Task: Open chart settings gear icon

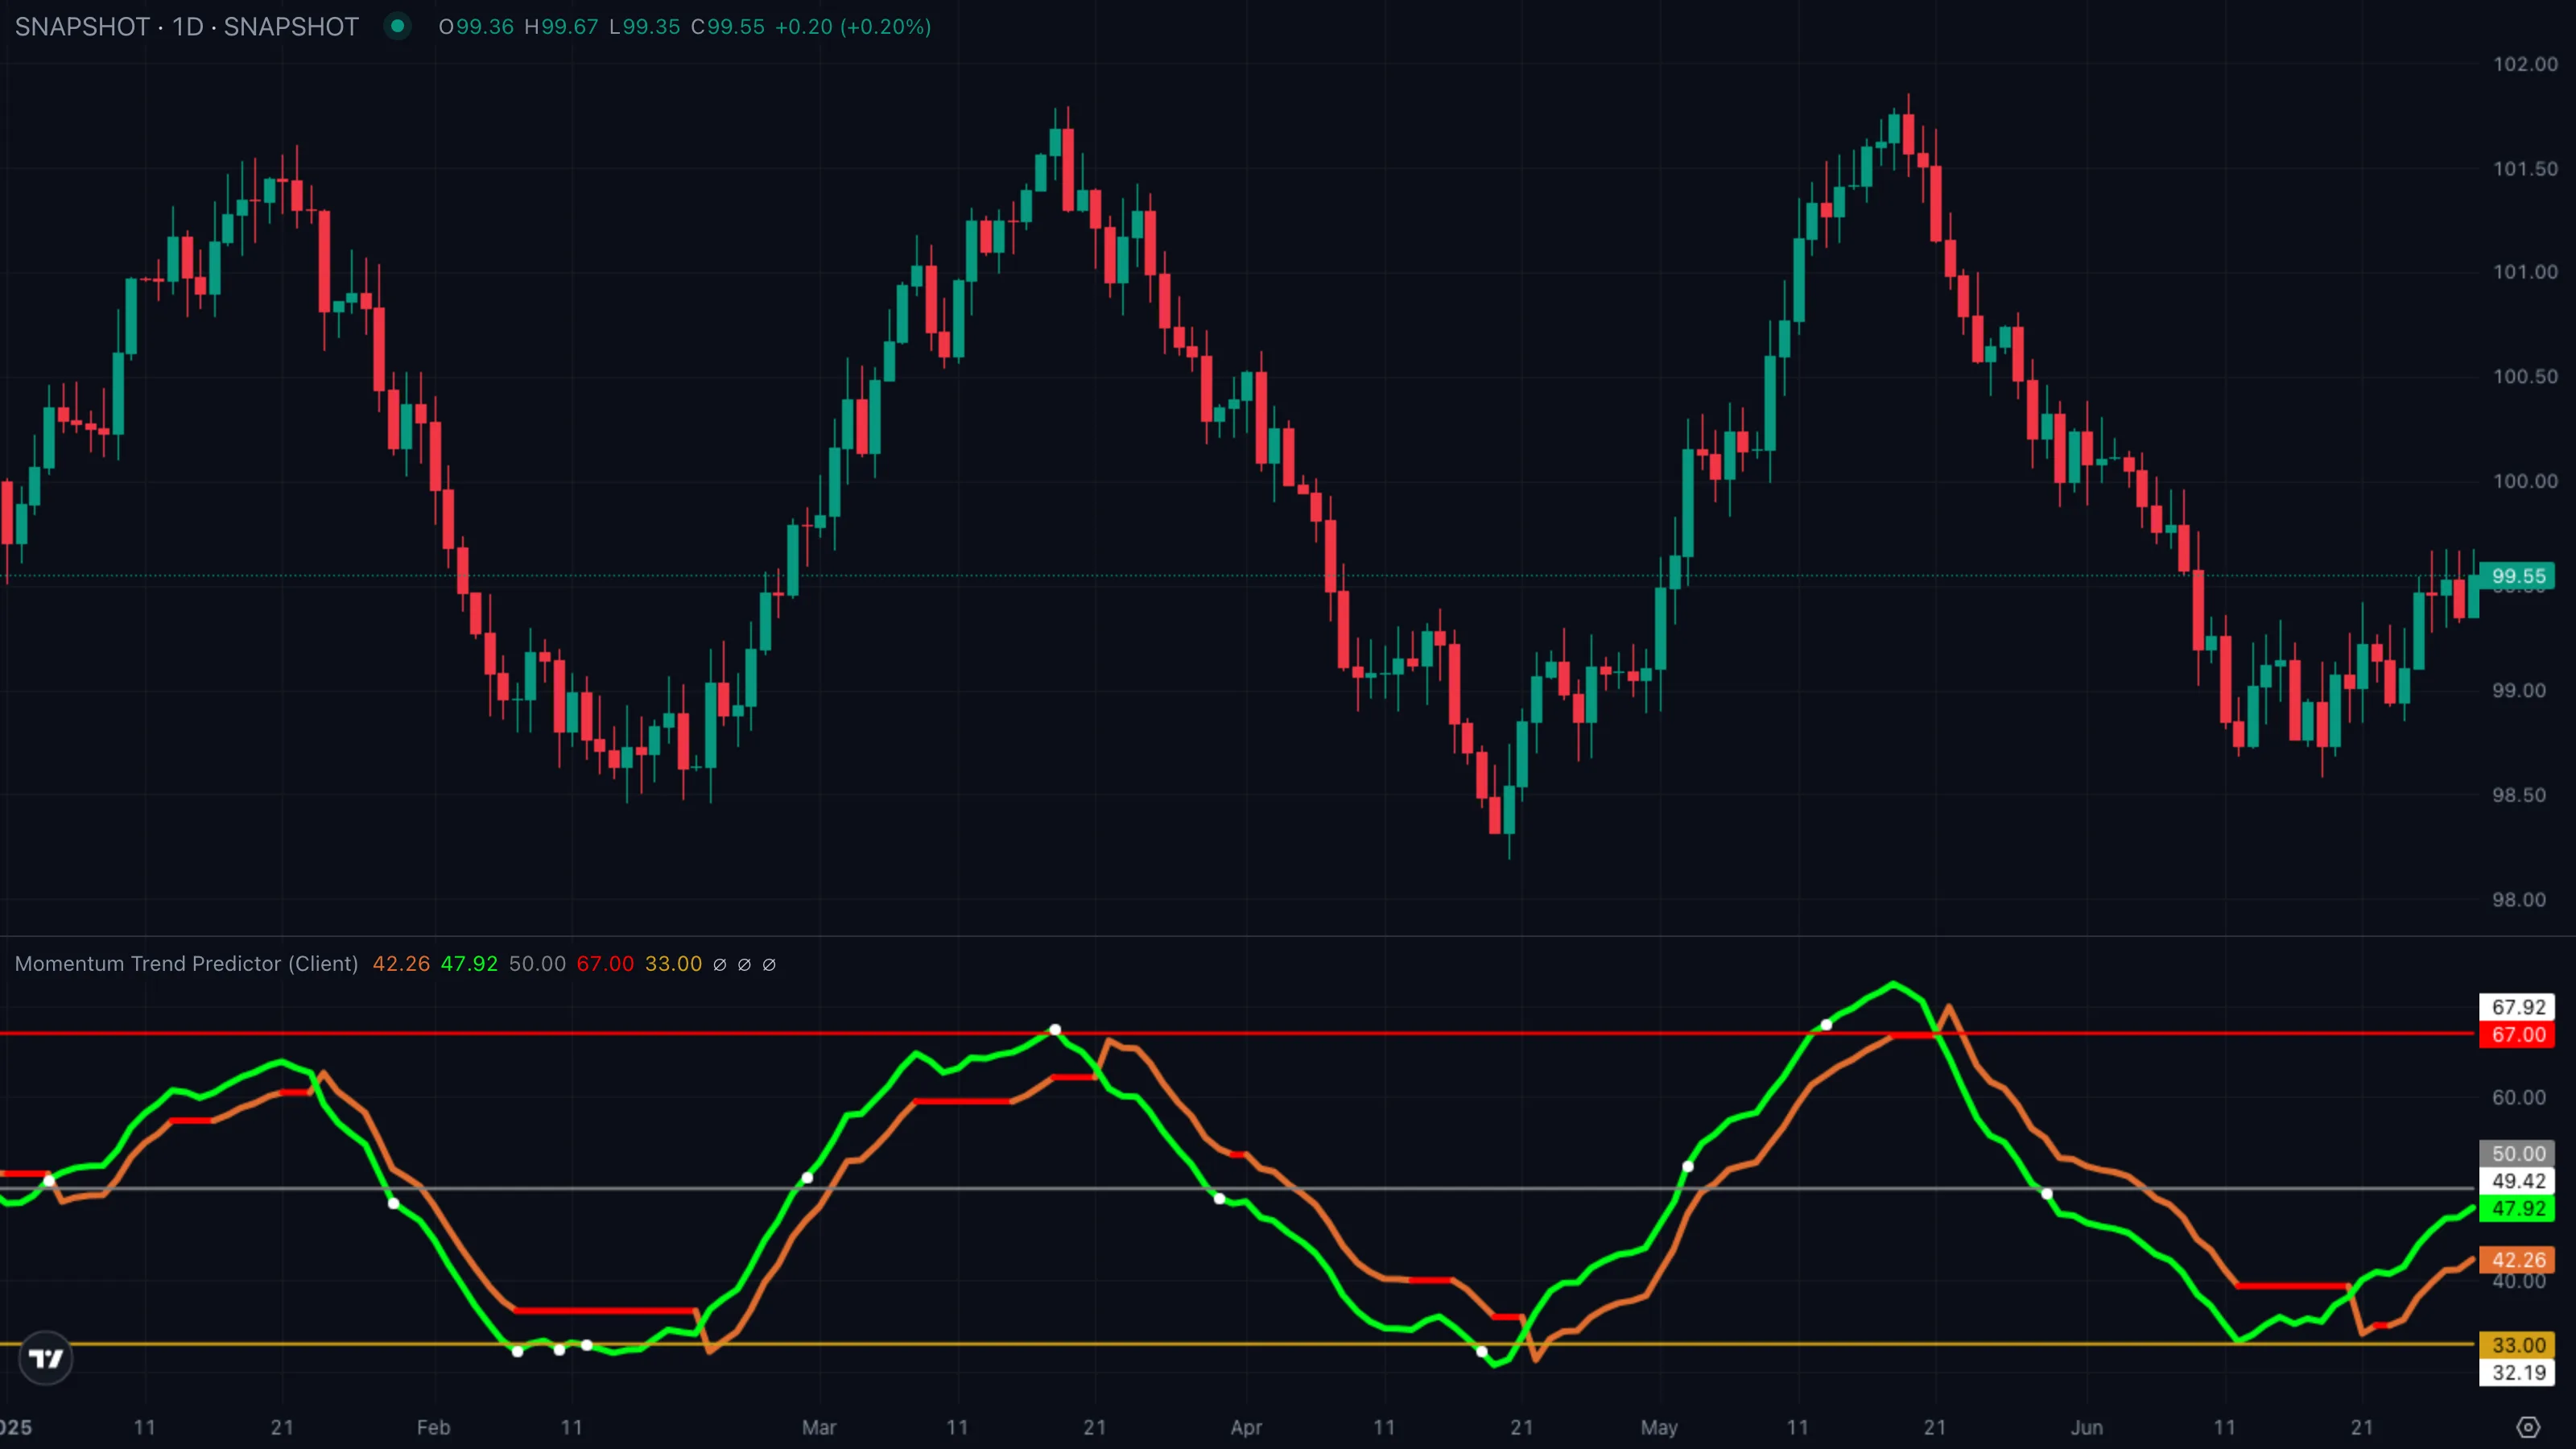Action: 2528,1427
